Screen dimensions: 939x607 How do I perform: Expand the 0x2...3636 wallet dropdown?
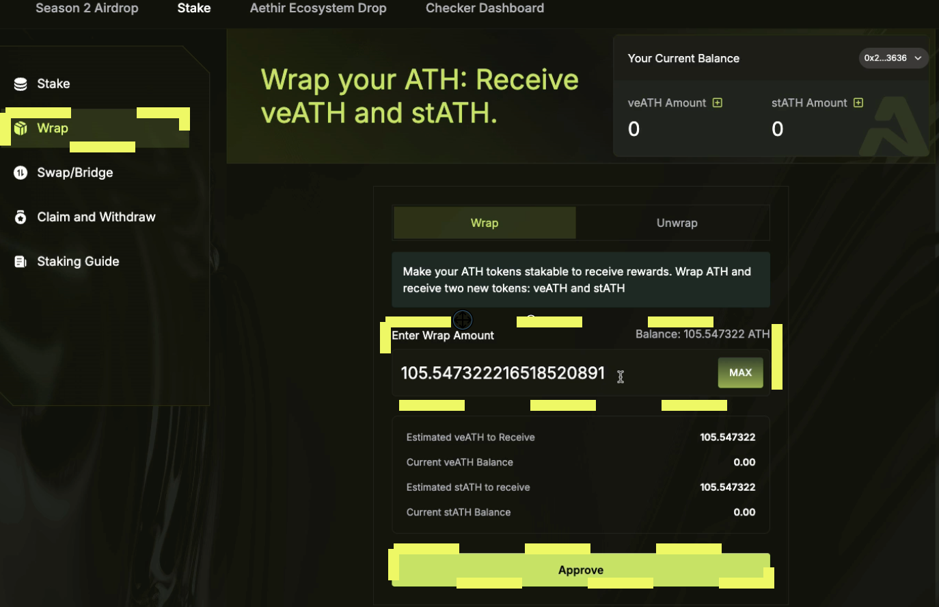893,58
